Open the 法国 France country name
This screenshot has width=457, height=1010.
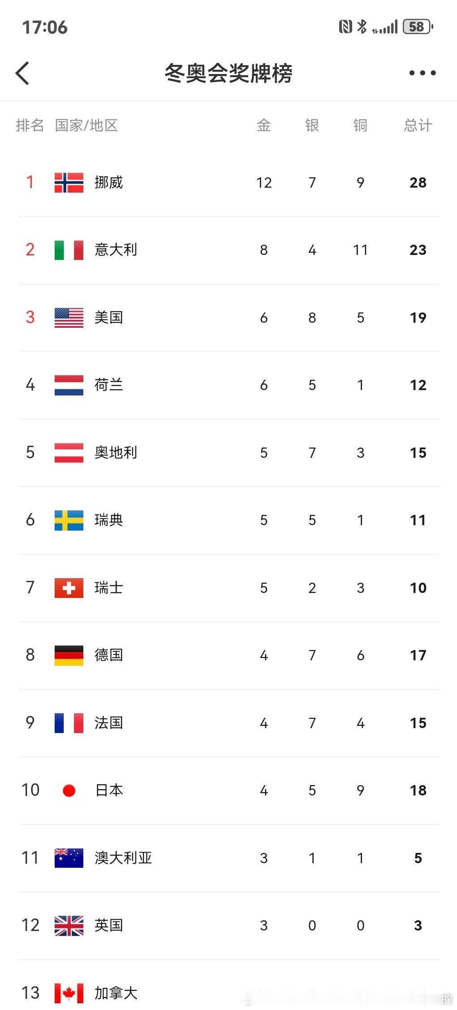109,723
